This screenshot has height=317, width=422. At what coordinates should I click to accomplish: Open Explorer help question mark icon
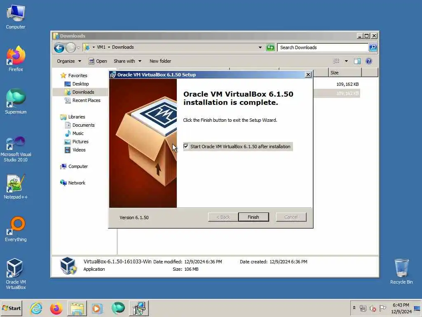tap(369, 61)
